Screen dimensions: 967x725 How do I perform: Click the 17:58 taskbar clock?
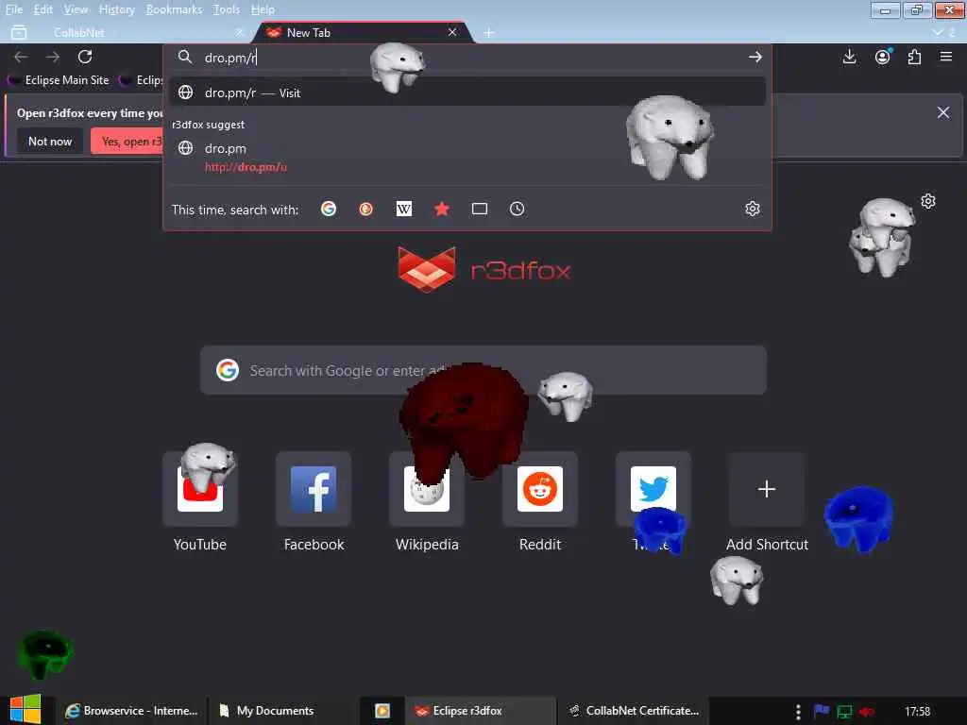point(917,711)
